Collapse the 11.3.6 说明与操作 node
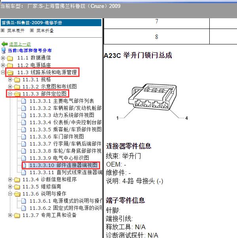This screenshot has height=238, width=237. (x=10, y=194)
